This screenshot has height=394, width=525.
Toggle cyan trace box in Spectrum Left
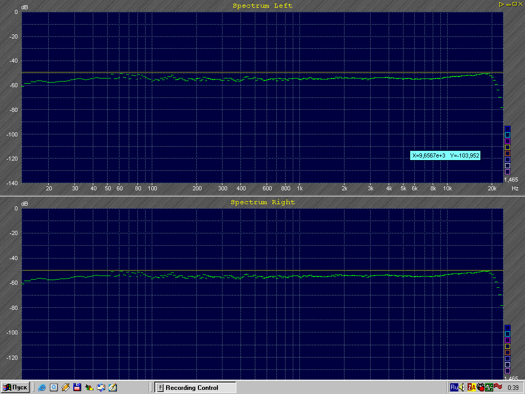(508, 135)
